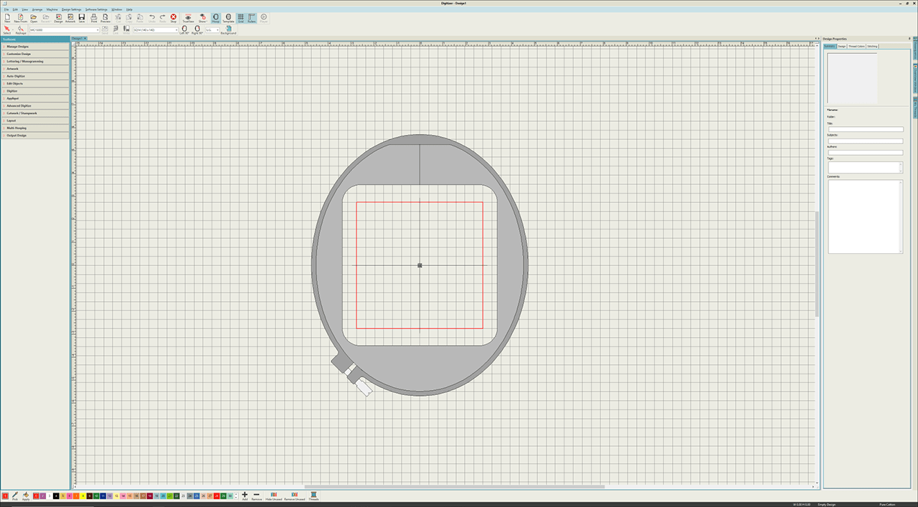This screenshot has width=918, height=507.
Task: Select black color swatch 4
Action: pos(56,496)
